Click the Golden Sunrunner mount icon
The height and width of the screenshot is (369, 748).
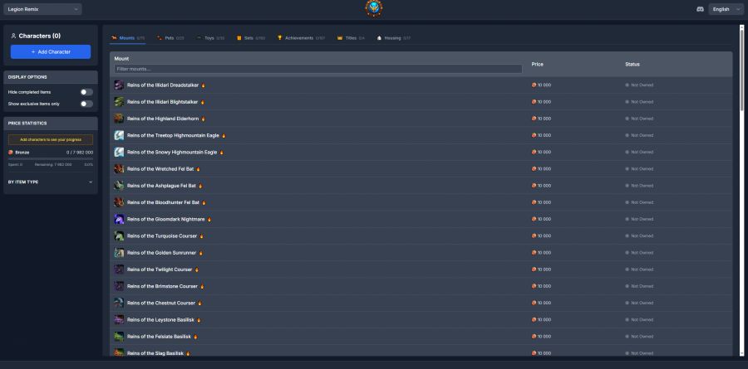pos(119,252)
